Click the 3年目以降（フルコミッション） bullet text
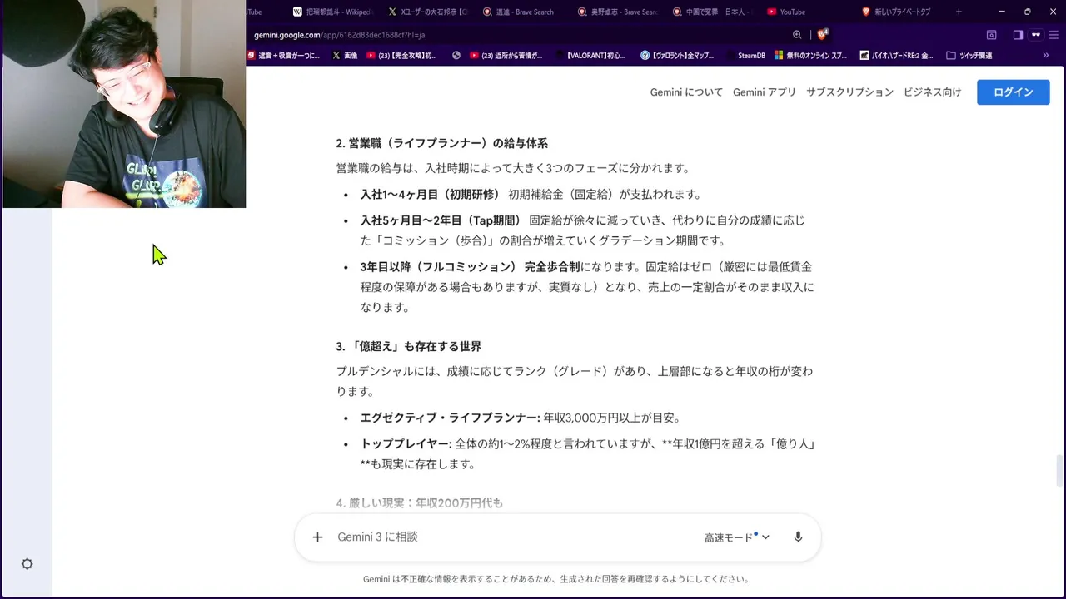 587,287
